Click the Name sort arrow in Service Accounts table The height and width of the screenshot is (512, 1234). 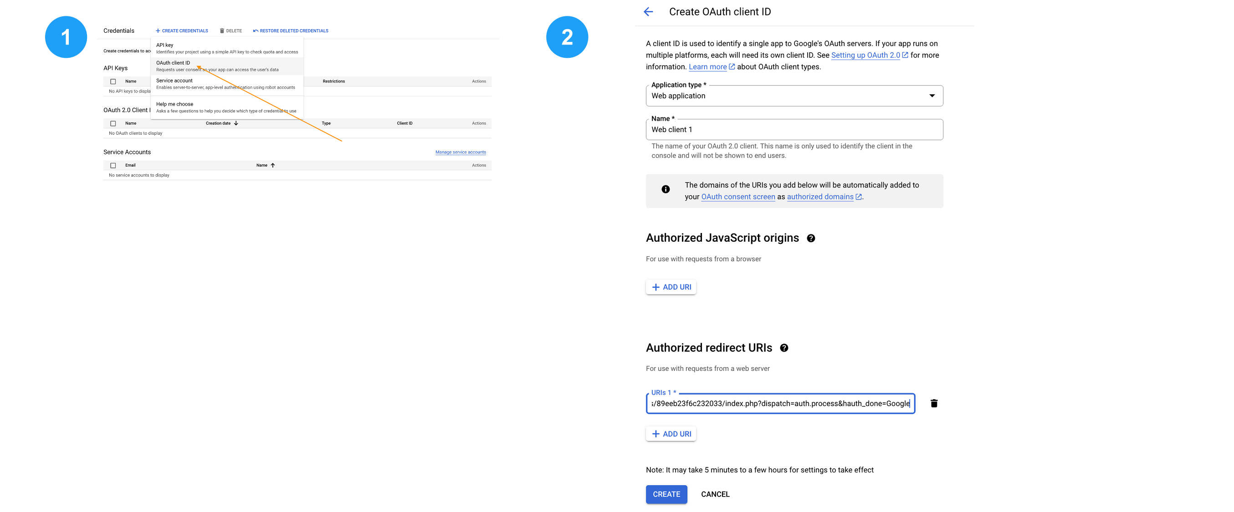272,166
